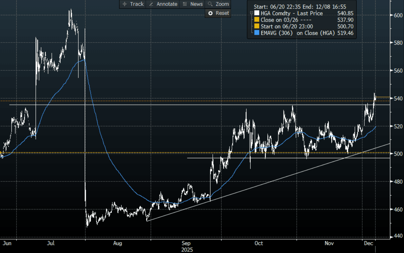Click the yellow dotted line at 500.70

(98, 153)
